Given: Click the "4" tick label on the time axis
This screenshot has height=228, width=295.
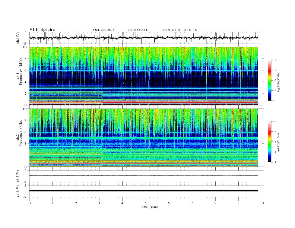Looking at the screenshot, I should [x=122, y=203].
